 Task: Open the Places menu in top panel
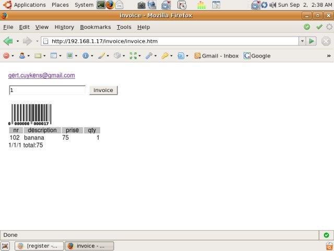pos(60,5)
